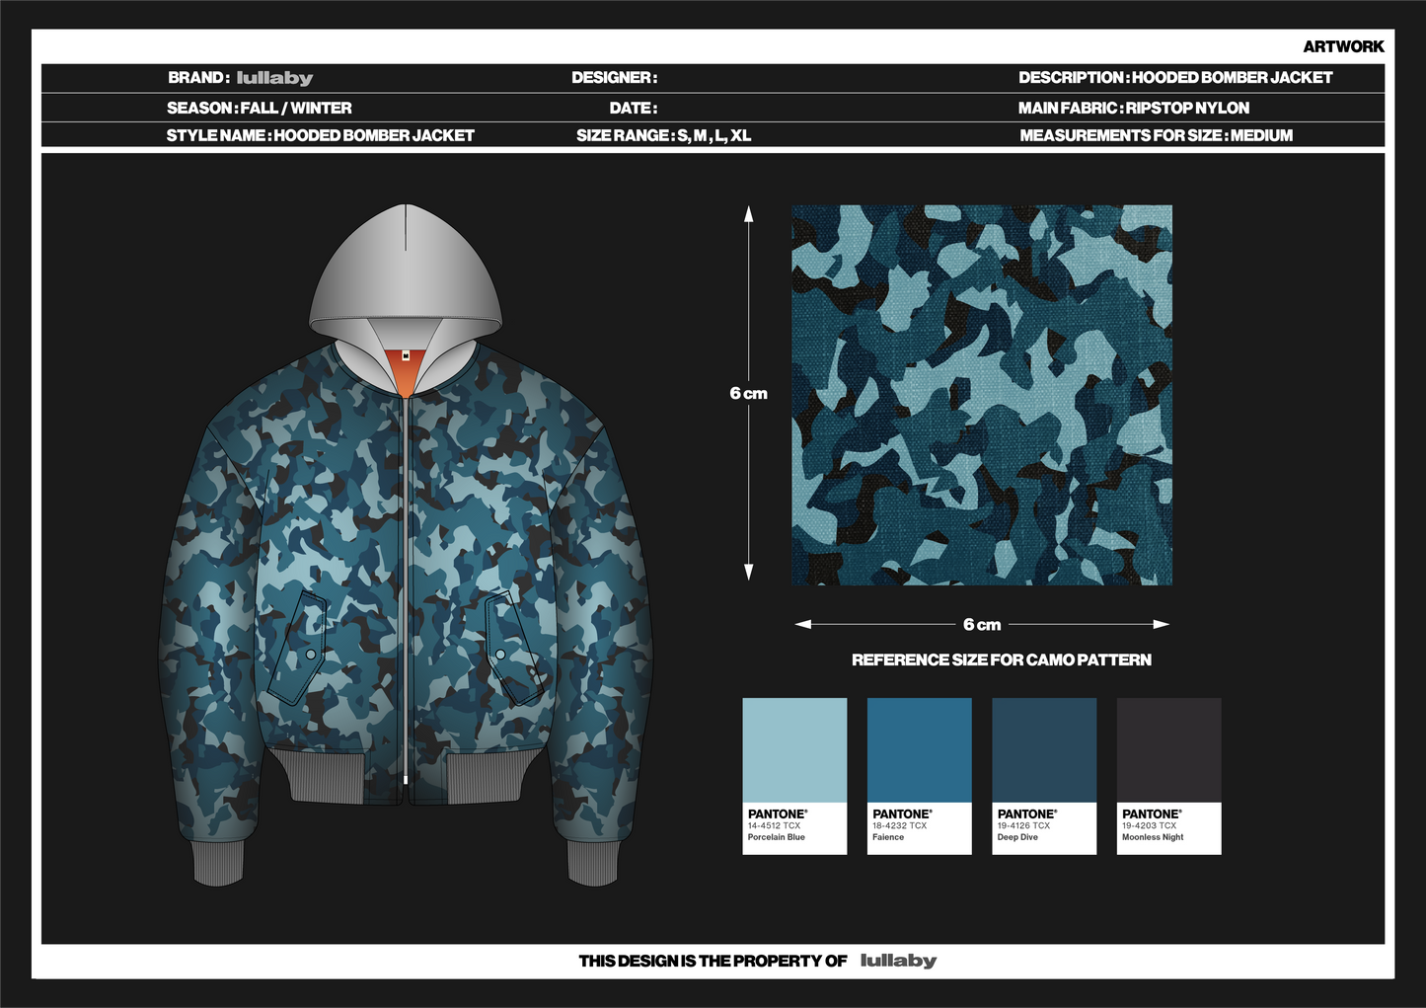
Task: Click the right arrowhead of horizontal dimension
Action: 1162,624
